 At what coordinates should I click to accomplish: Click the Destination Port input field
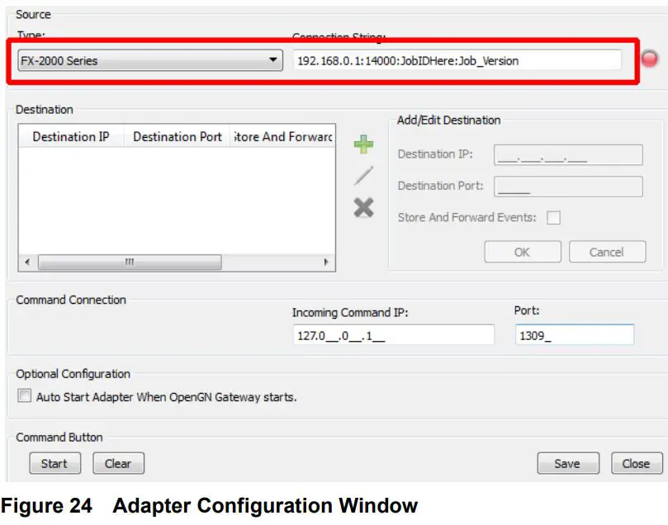568,187
